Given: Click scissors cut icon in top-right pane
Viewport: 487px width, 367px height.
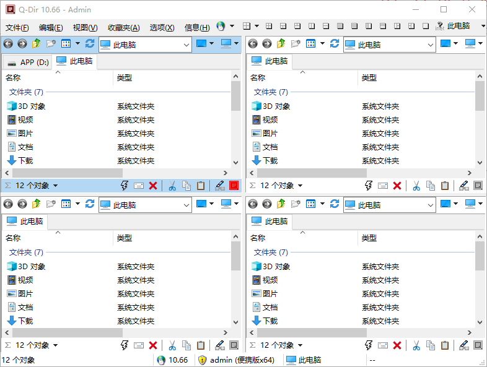Looking at the screenshot, I should tap(417, 186).
